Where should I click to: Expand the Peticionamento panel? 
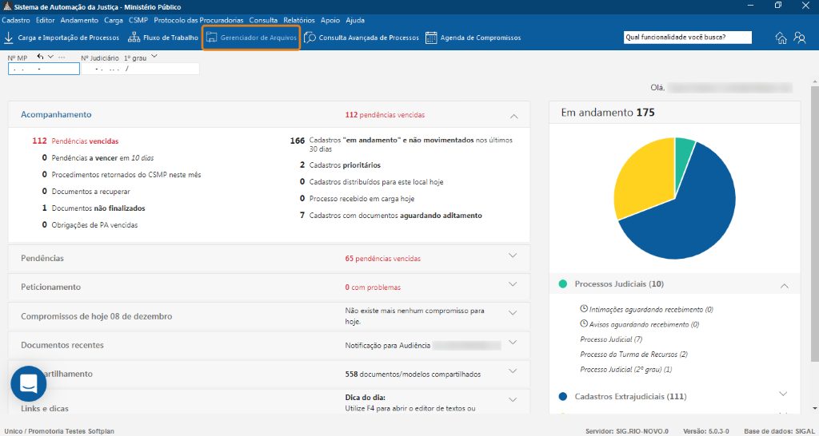(513, 284)
